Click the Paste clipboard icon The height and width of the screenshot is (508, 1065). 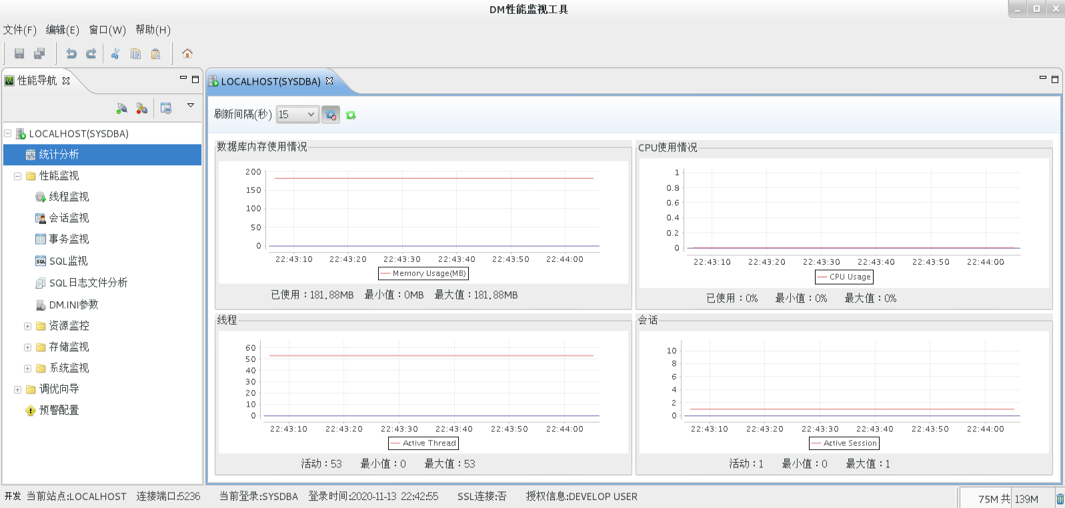point(155,53)
